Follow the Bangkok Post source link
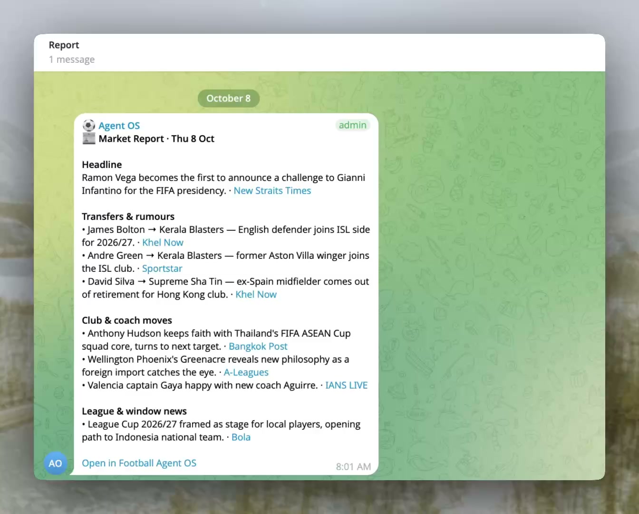The image size is (639, 514). [x=258, y=346]
